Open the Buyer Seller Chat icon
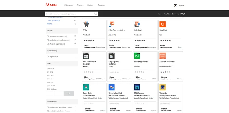Screen dimensions: 229x113 [x=112, y=87]
